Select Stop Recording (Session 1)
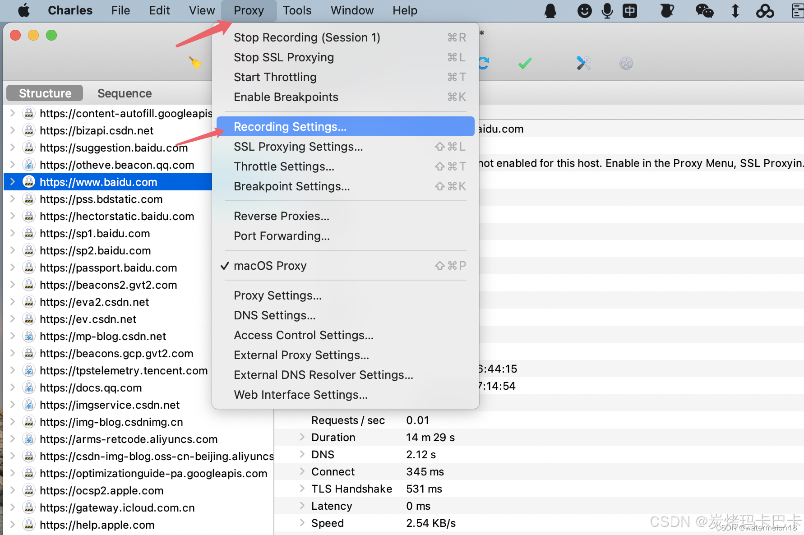Image resolution: width=804 pixels, height=535 pixels. click(345, 37)
